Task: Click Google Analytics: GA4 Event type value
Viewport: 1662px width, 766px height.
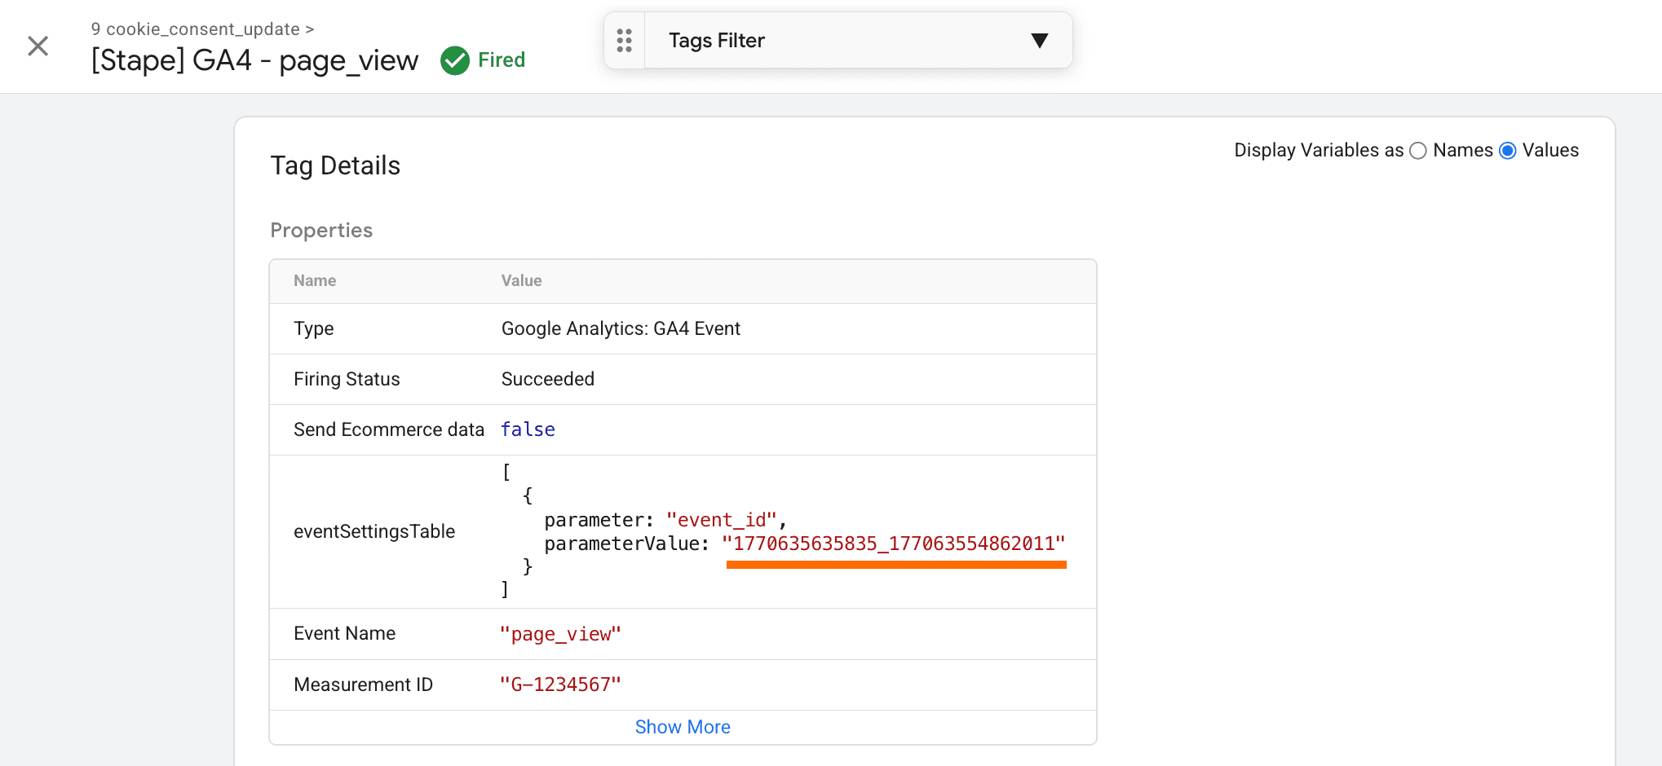Action: 621,328
